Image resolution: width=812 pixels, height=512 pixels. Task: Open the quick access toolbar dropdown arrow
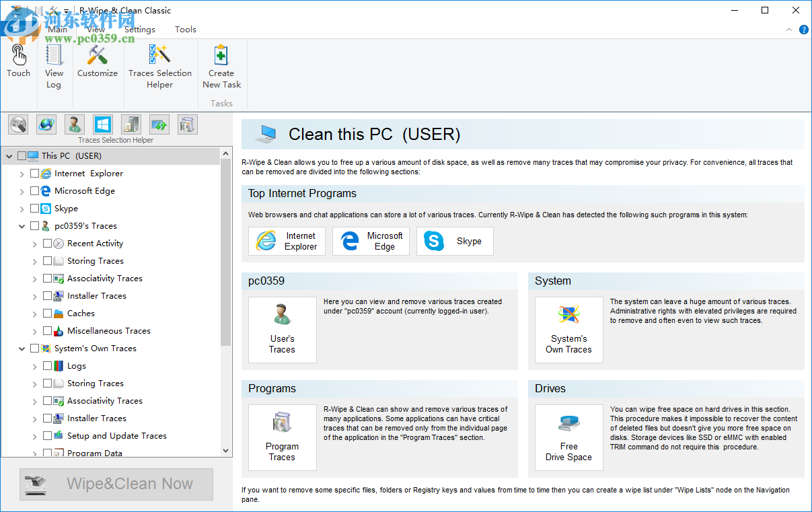67,11
